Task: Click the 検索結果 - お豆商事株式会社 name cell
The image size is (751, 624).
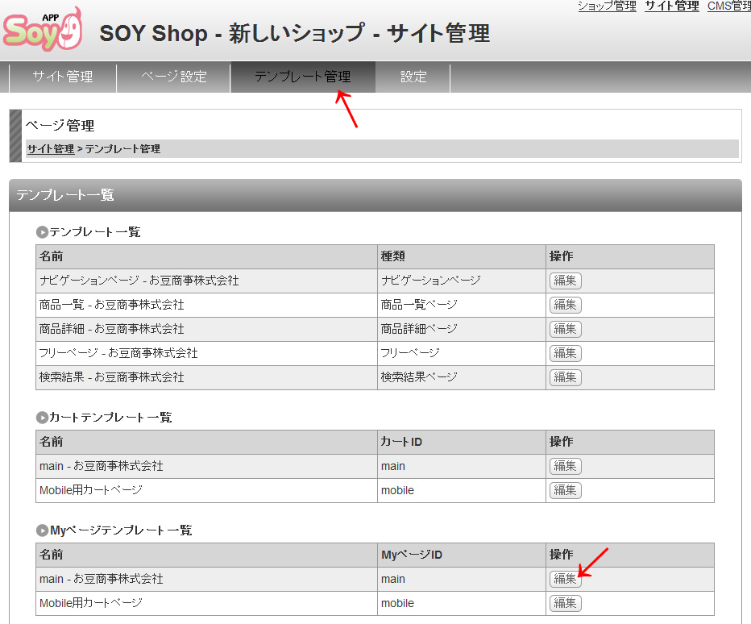Action: 206,377
